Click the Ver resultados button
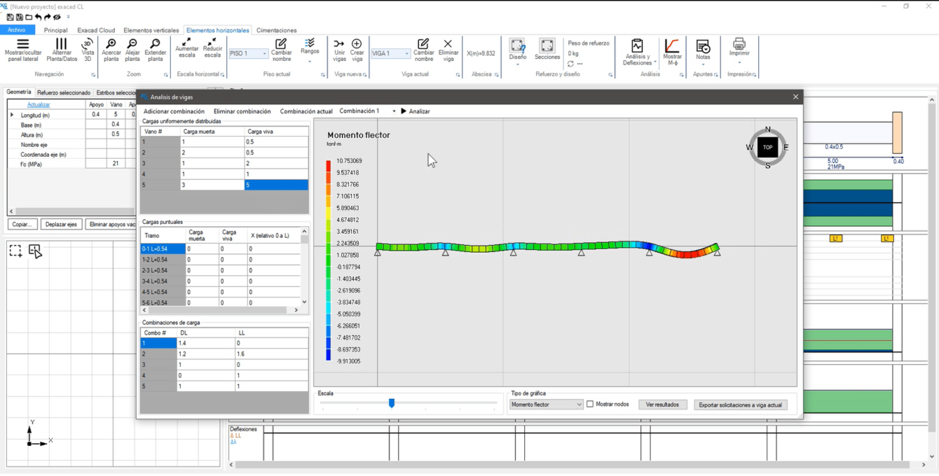 (x=663, y=405)
